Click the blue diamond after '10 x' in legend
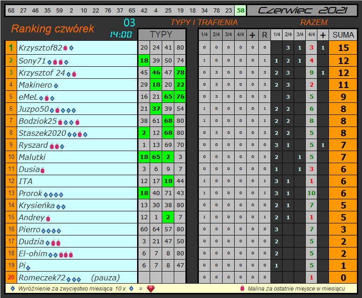The height and width of the screenshot is (298, 362). point(132,289)
